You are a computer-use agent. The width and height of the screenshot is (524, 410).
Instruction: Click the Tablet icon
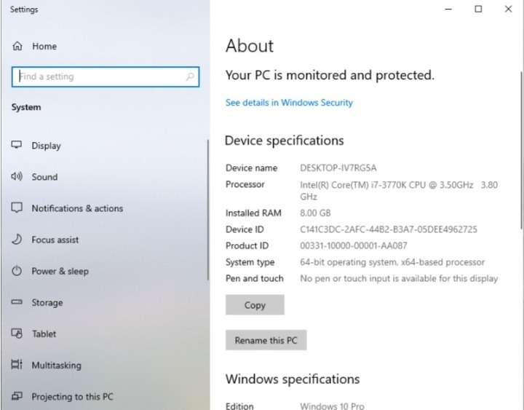click(17, 334)
